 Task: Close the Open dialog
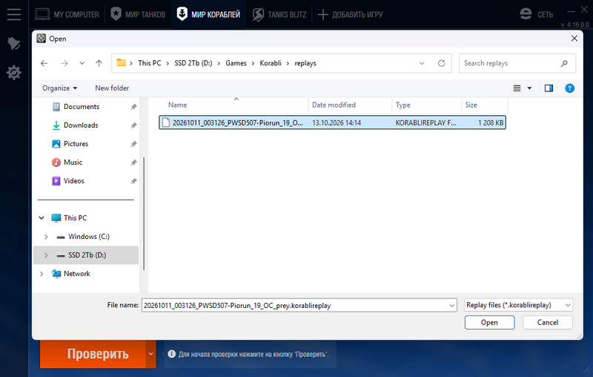click(x=574, y=39)
